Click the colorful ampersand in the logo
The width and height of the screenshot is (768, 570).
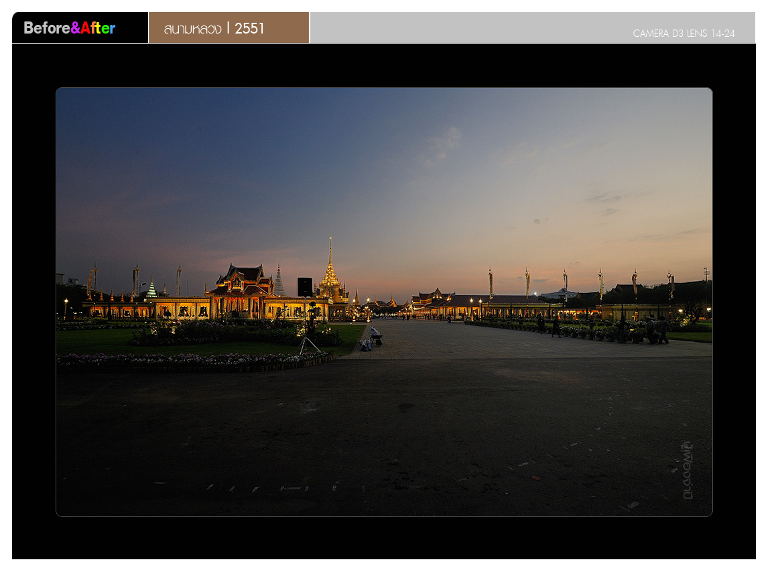coord(76,28)
